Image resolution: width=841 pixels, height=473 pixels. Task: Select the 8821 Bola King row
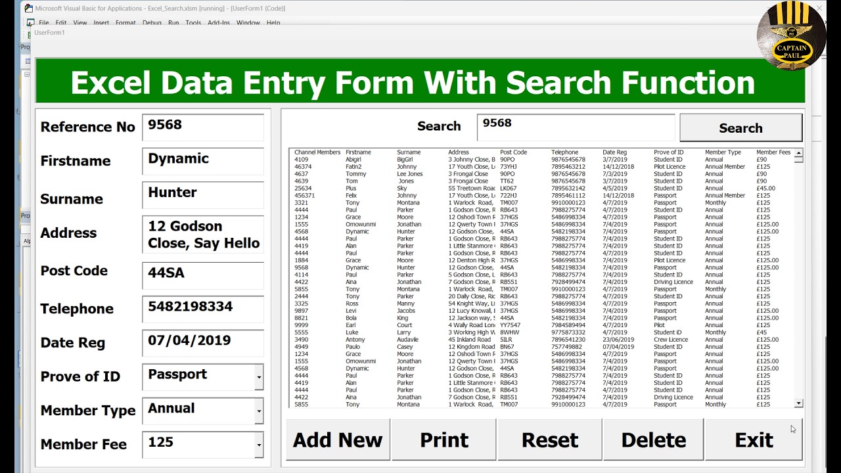pyautogui.click(x=542, y=318)
